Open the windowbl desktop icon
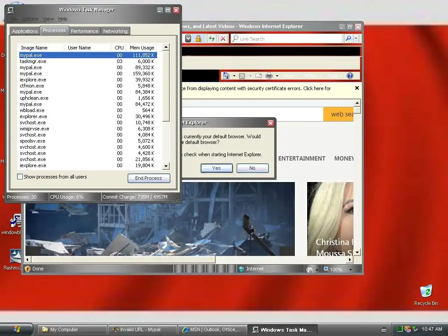 [11, 224]
